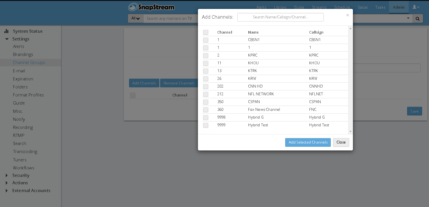The width and height of the screenshot is (429, 207).
Task: Open Notify settings
Action: tap(19, 119)
